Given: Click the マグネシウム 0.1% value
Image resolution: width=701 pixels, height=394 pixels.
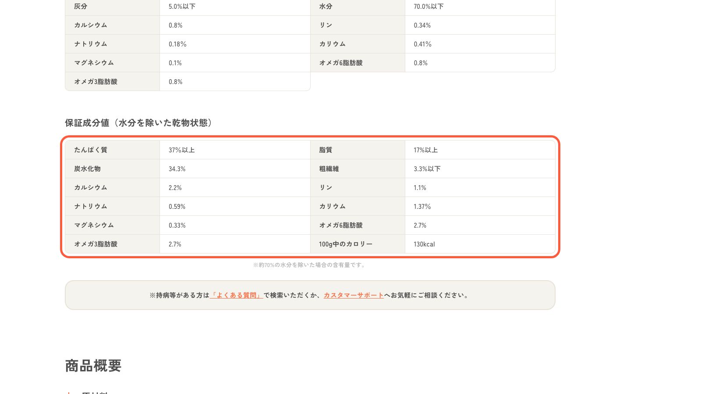Looking at the screenshot, I should point(175,63).
